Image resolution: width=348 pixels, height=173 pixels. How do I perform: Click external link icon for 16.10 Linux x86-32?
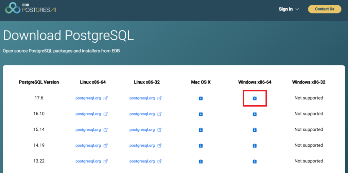coord(159,114)
